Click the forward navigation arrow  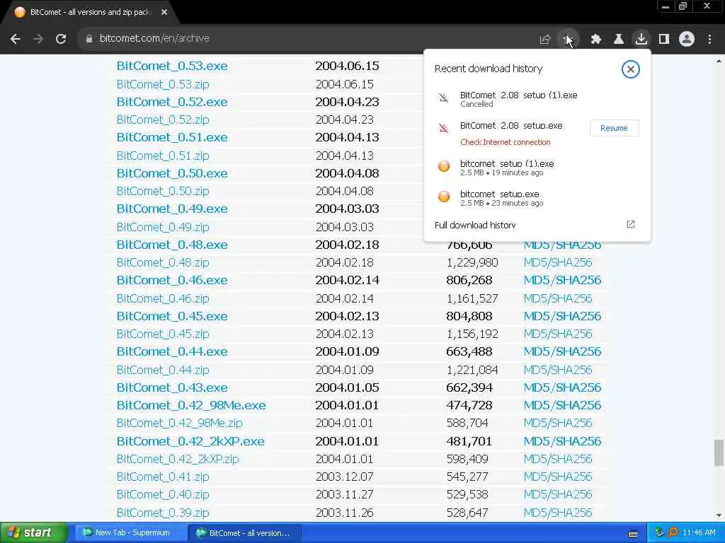[x=38, y=39]
